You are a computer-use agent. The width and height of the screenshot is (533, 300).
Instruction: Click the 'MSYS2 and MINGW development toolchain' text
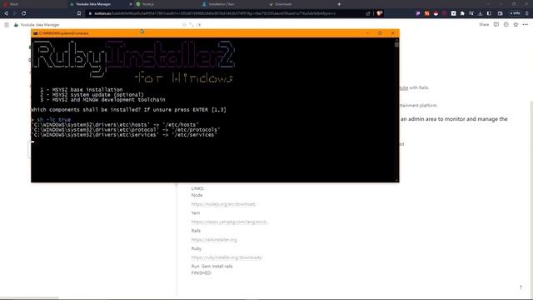tap(108, 100)
